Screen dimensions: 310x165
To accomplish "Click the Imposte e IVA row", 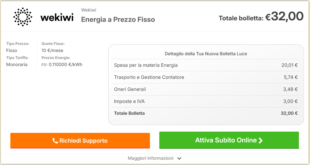I will tap(206, 101).
